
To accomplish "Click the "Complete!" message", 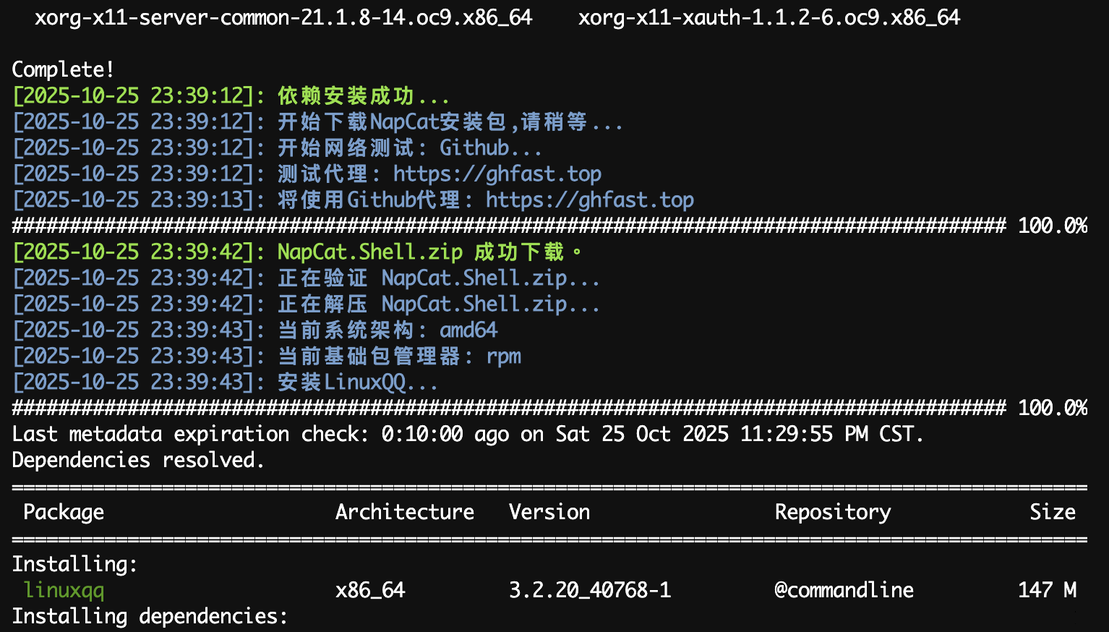I will click(63, 69).
